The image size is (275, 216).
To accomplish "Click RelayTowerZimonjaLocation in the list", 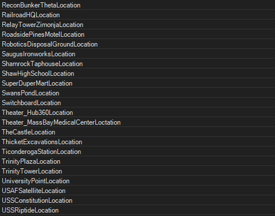I will coord(137,25).
